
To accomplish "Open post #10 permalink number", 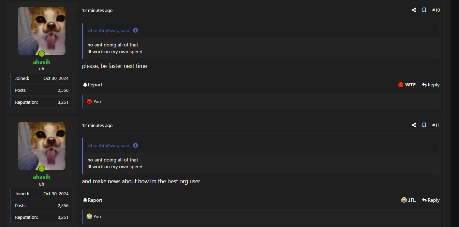I will [436, 10].
